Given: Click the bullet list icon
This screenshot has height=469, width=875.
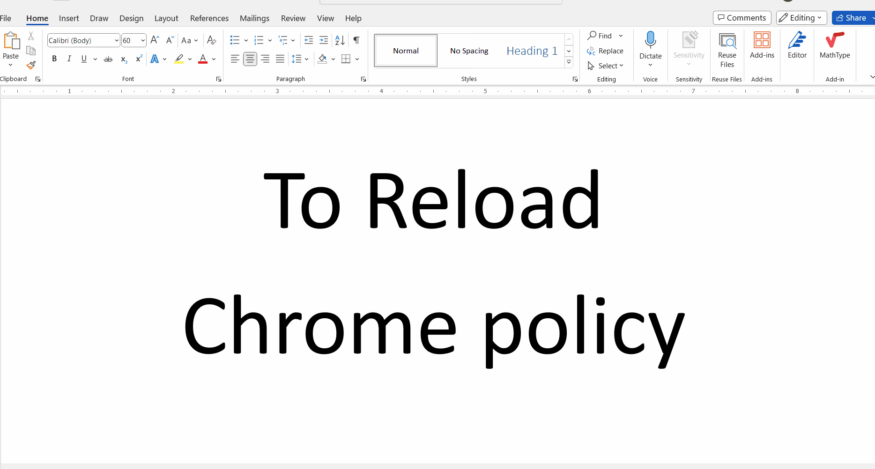Looking at the screenshot, I should pyautogui.click(x=235, y=40).
